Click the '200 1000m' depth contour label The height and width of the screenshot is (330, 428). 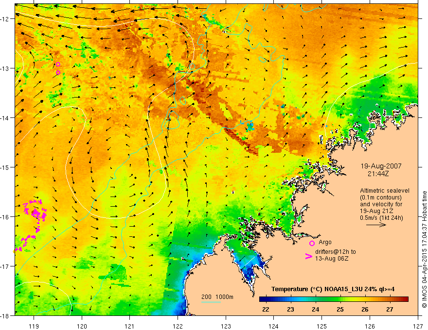217,297
